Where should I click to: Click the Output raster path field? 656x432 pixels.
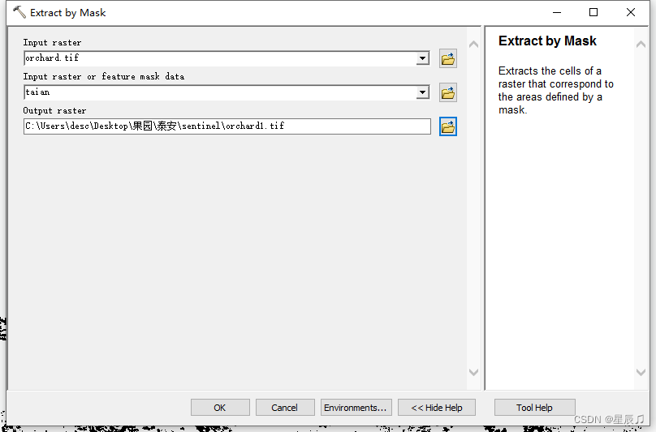(x=227, y=126)
